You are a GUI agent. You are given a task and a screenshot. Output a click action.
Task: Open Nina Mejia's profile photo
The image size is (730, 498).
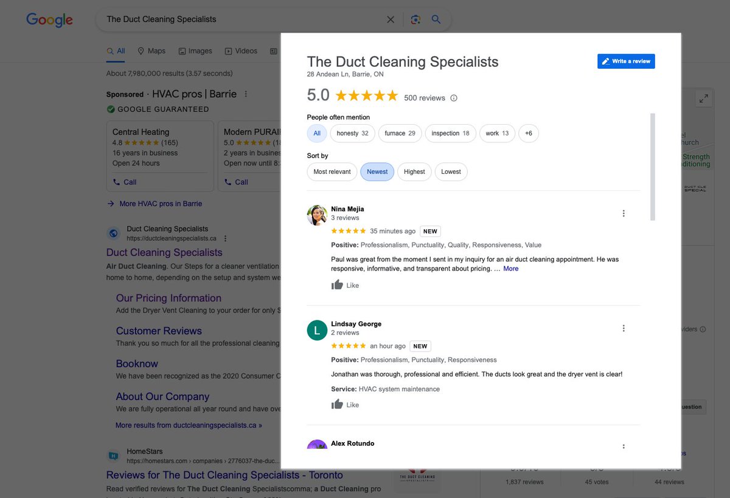point(317,215)
